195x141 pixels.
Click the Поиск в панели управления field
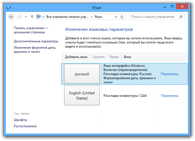(x=154, y=17)
